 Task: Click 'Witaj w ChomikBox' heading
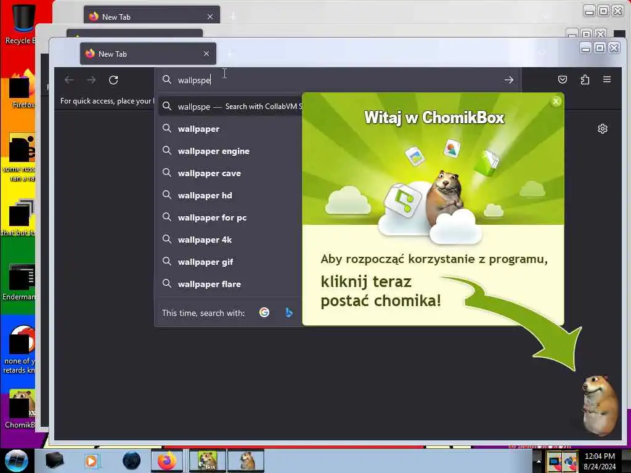pyautogui.click(x=434, y=118)
